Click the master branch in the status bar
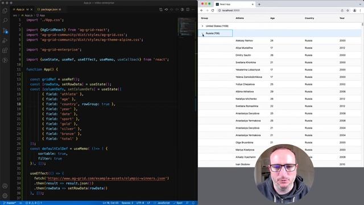364x205 pixels. click(9, 203)
